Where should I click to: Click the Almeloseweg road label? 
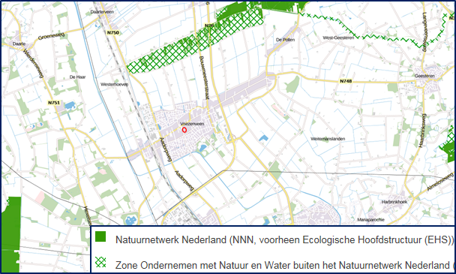click(440, 182)
